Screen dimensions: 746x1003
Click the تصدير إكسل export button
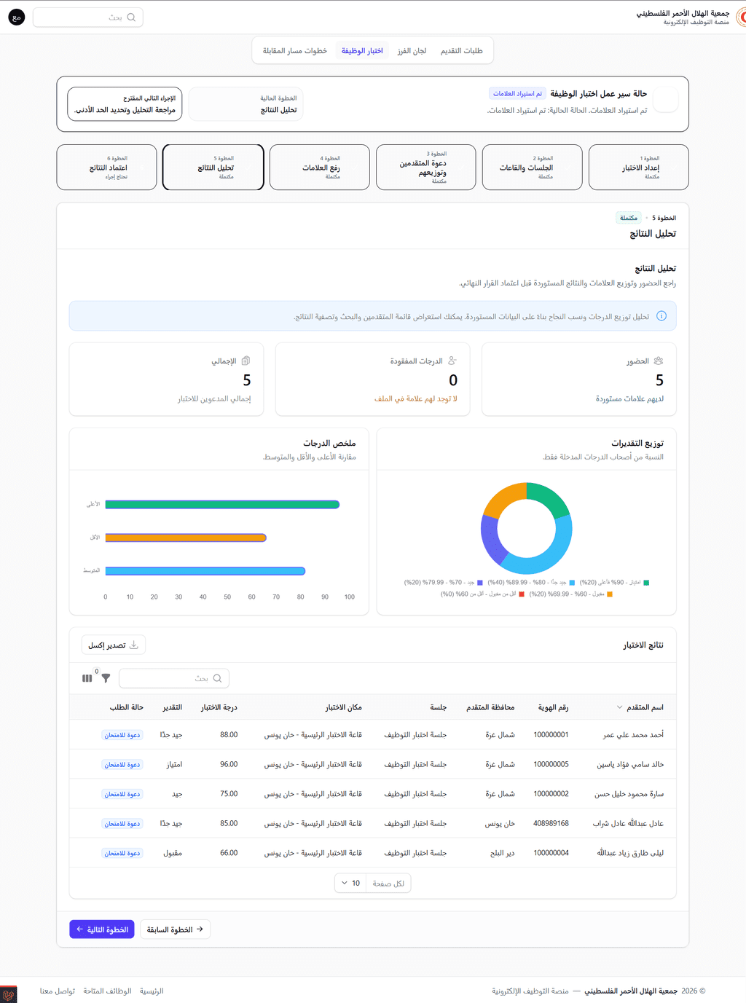pyautogui.click(x=113, y=645)
